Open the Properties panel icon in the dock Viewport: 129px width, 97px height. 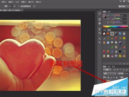100,19
